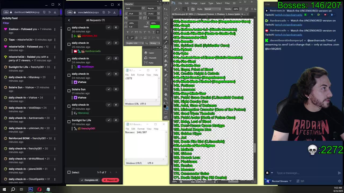Open the 14 pt font size dropdown
The height and width of the screenshot is (193, 344).
click(140, 14)
